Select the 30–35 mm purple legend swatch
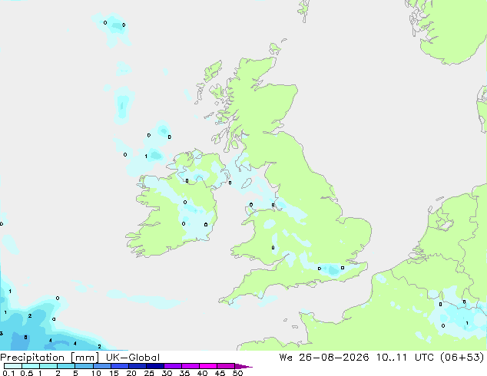Screen dimensions: 487x376 [x=173, y=366]
